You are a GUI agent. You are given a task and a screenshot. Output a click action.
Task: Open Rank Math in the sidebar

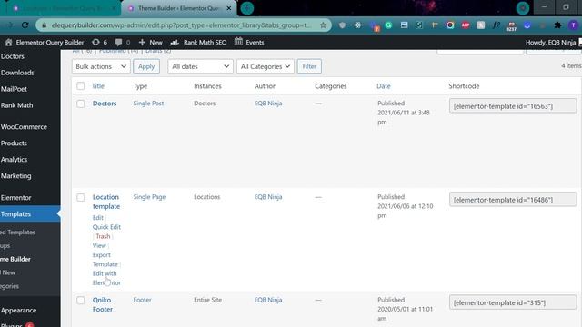(x=17, y=105)
